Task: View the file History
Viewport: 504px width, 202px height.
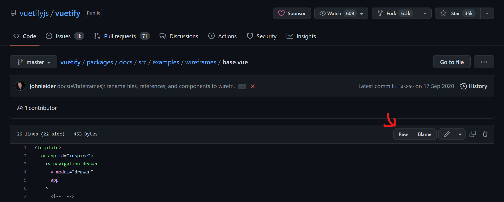Action: [474, 86]
